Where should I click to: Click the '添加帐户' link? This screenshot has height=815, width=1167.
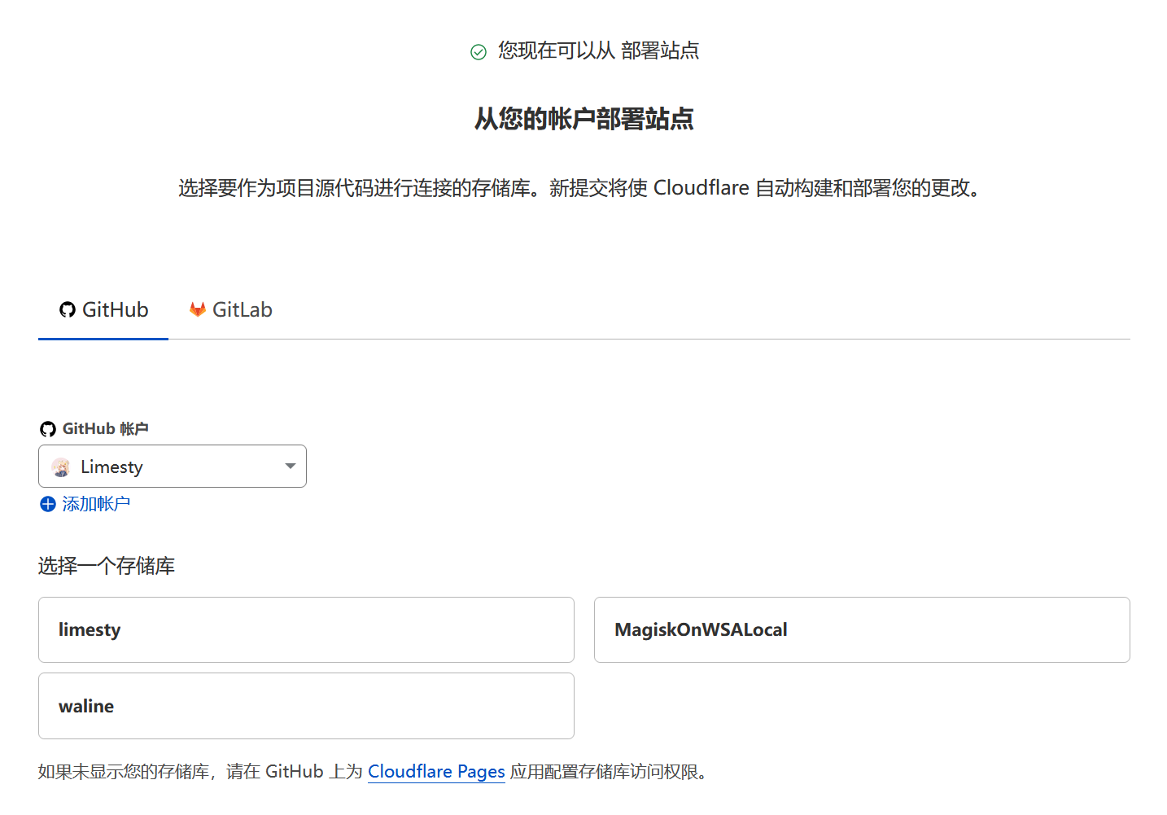(96, 504)
